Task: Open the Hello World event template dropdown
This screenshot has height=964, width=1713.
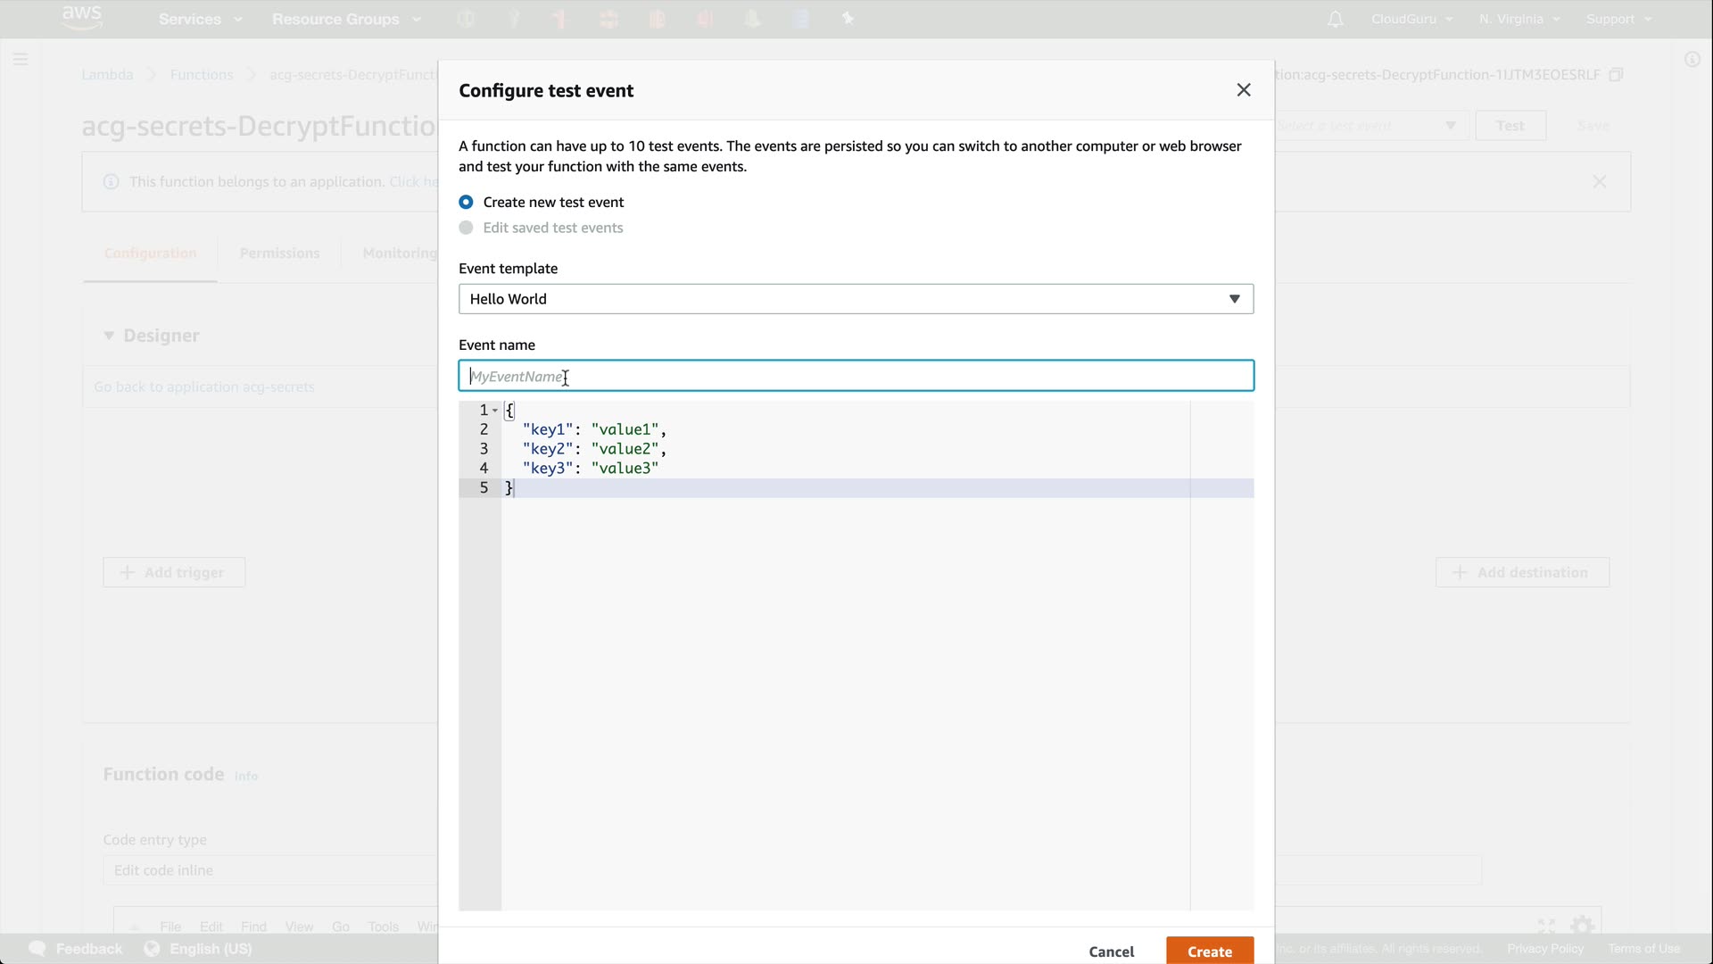Action: [x=855, y=299]
